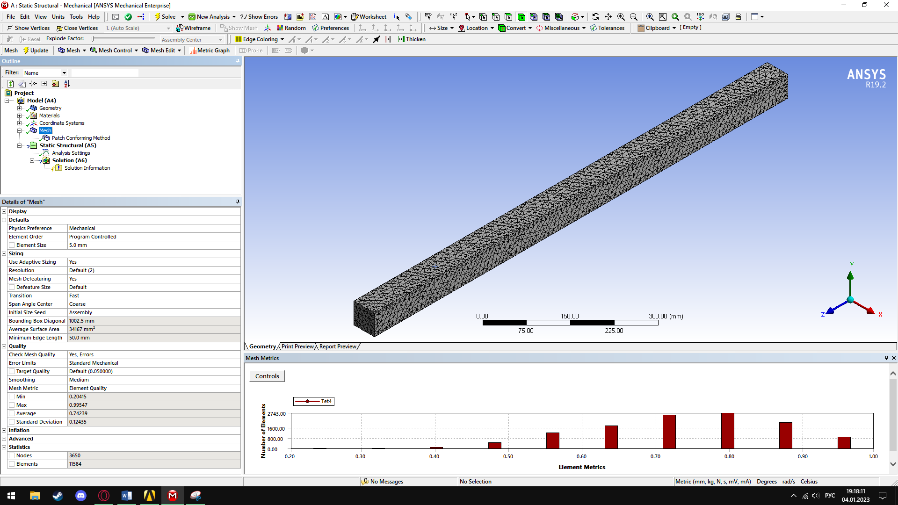Viewport: 898px width, 505px height.
Task: Click the tallest histogram bar at 0.80
Action: (x=727, y=431)
